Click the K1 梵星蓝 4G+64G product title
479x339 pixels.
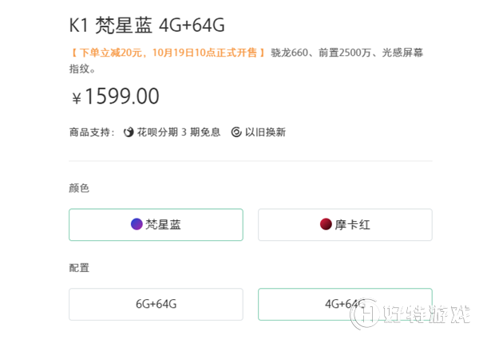[x=147, y=26]
